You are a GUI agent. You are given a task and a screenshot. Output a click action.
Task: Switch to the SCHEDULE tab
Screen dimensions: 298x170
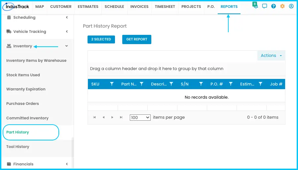(x=114, y=7)
